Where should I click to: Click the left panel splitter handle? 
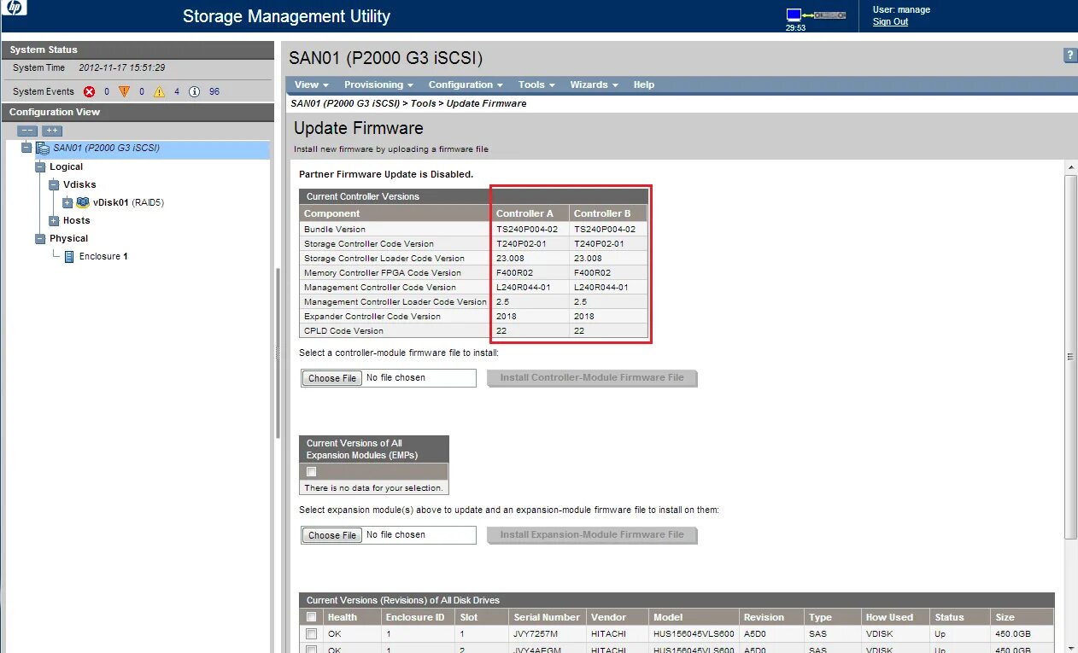click(x=277, y=353)
